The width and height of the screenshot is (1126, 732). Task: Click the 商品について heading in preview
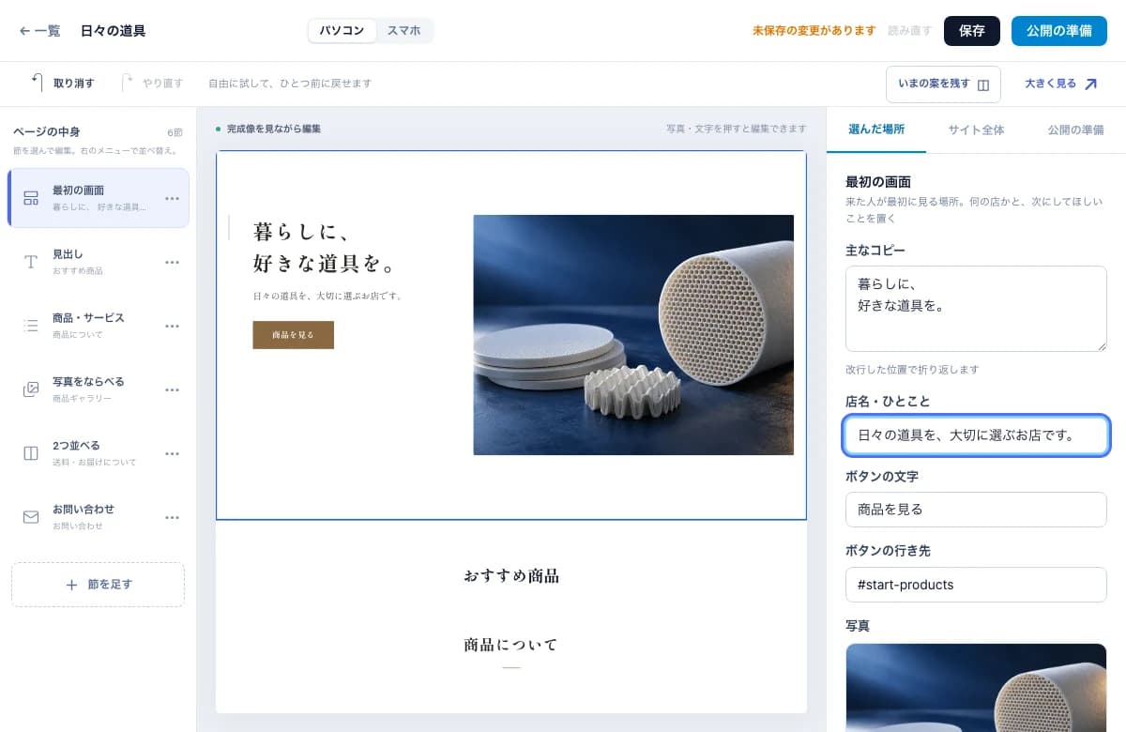coord(511,645)
